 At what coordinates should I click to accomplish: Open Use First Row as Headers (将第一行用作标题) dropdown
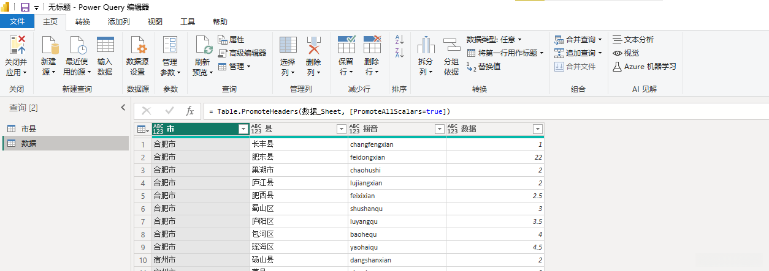[505, 53]
